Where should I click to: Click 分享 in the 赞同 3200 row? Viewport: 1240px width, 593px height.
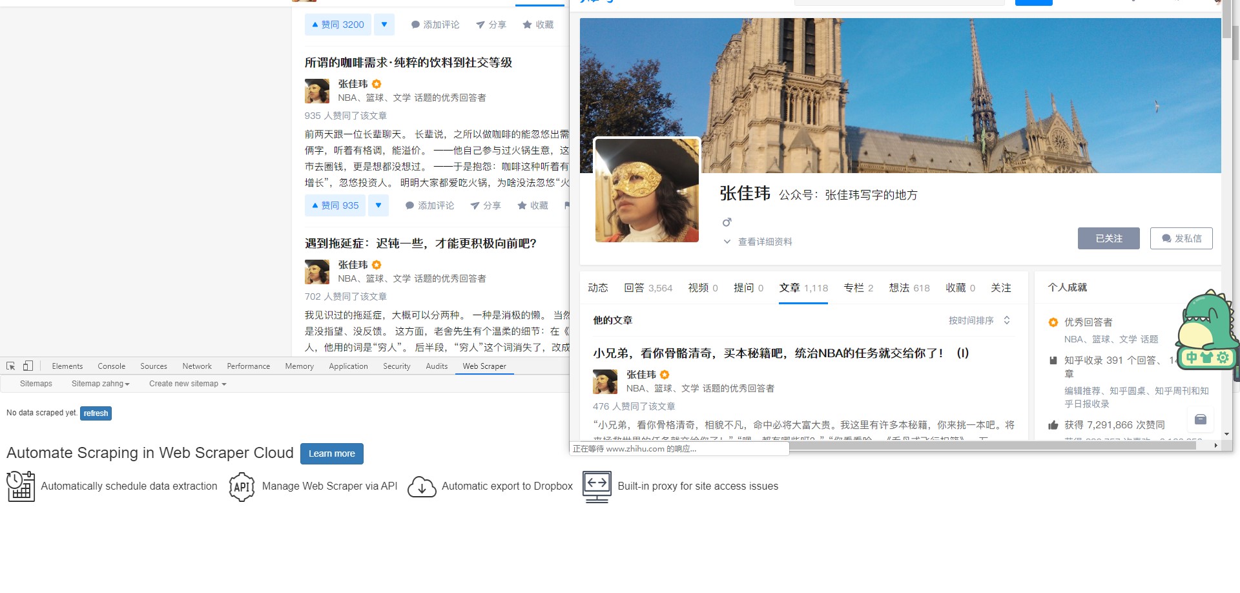click(x=491, y=25)
